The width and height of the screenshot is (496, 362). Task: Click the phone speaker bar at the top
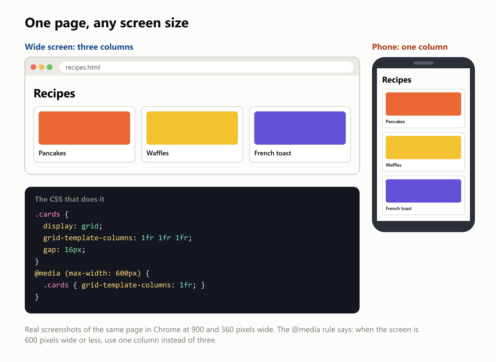point(423,63)
